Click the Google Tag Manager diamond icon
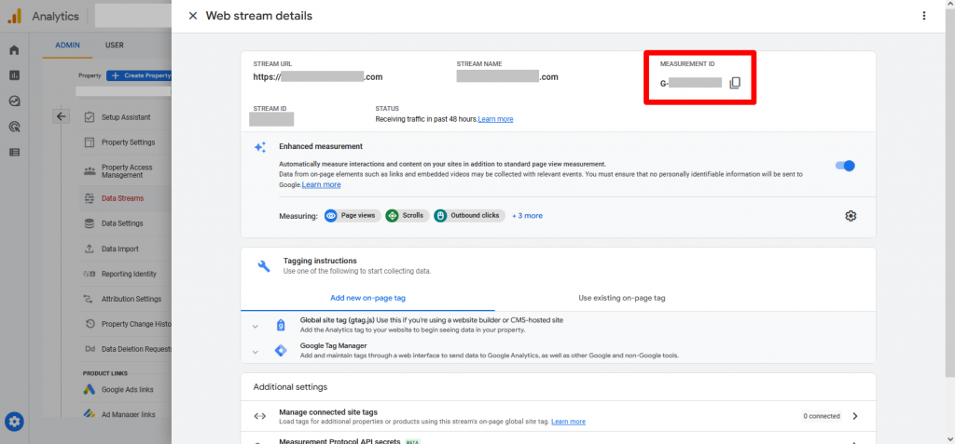955x444 pixels. click(x=280, y=351)
